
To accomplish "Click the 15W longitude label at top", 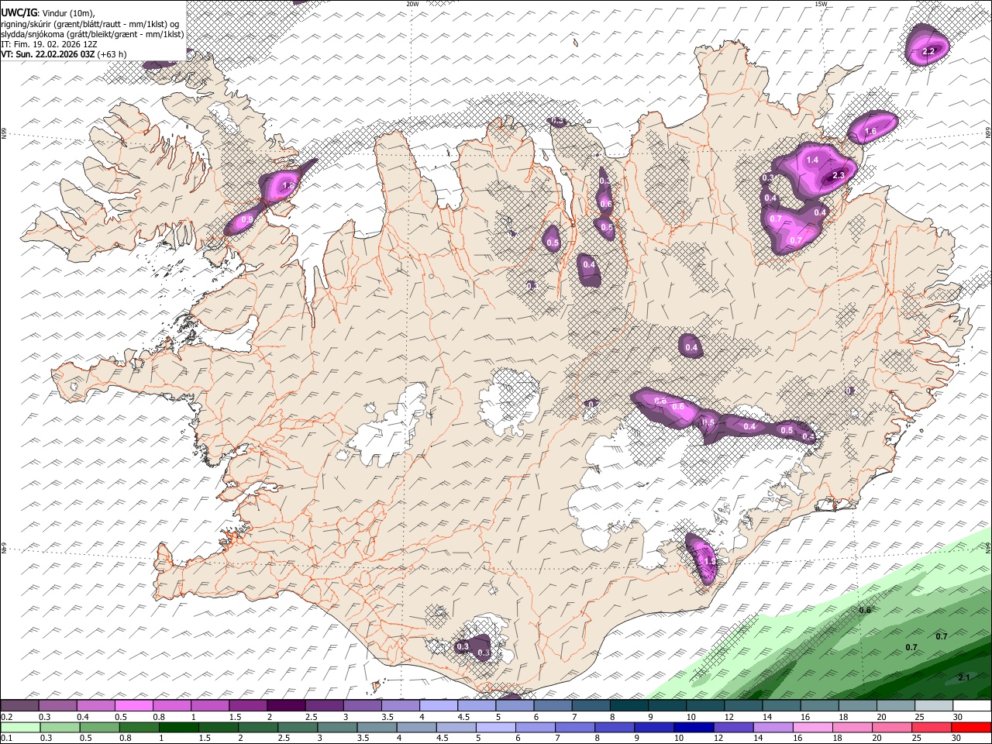I will (820, 4).
